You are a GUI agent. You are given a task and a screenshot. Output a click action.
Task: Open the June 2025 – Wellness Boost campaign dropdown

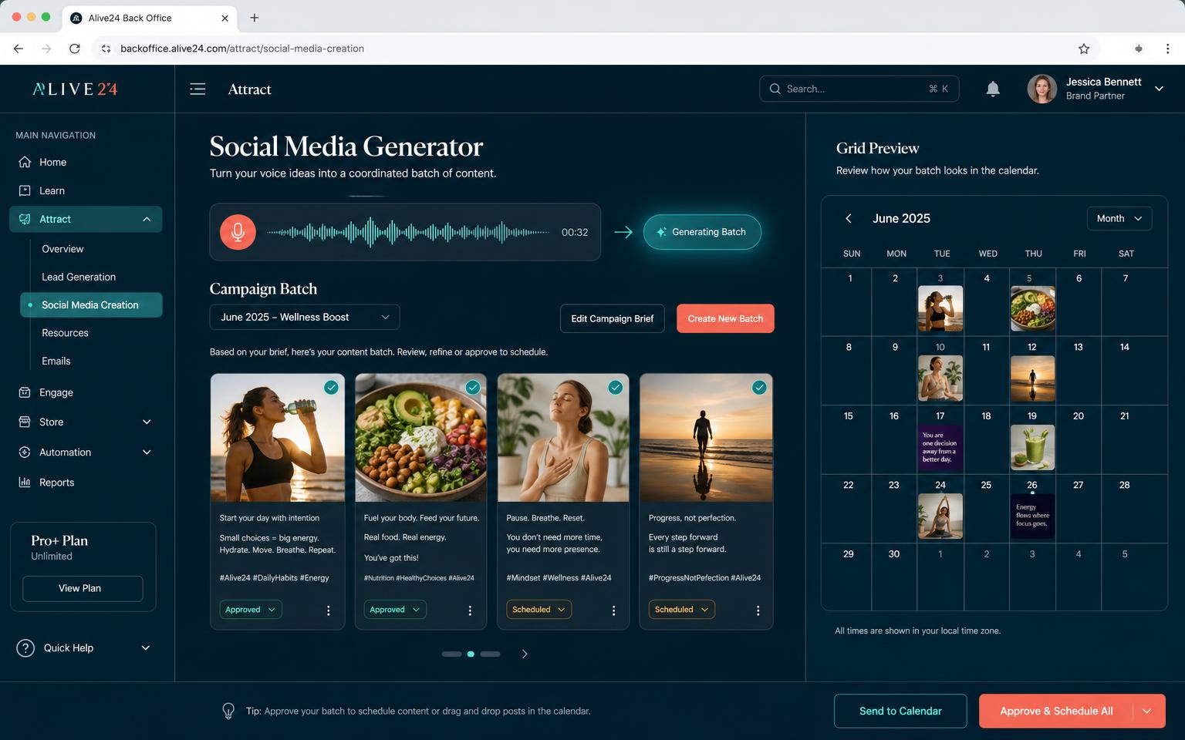(x=305, y=318)
